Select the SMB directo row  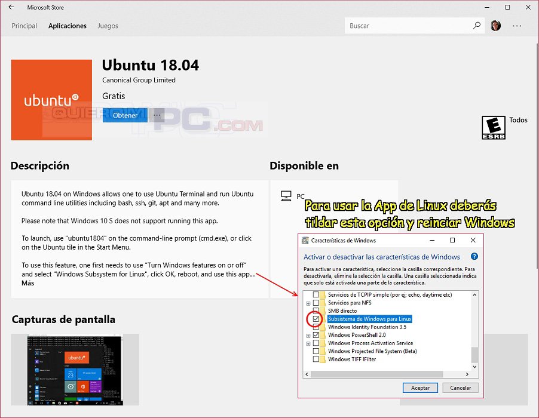pos(342,311)
